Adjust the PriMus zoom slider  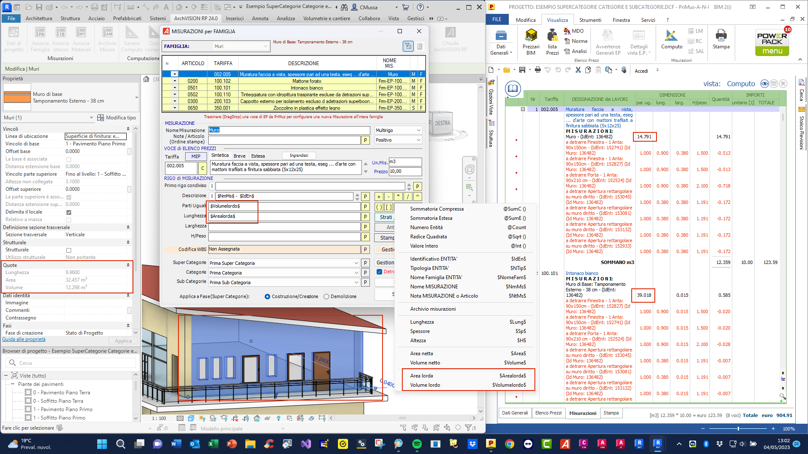[x=738, y=429]
